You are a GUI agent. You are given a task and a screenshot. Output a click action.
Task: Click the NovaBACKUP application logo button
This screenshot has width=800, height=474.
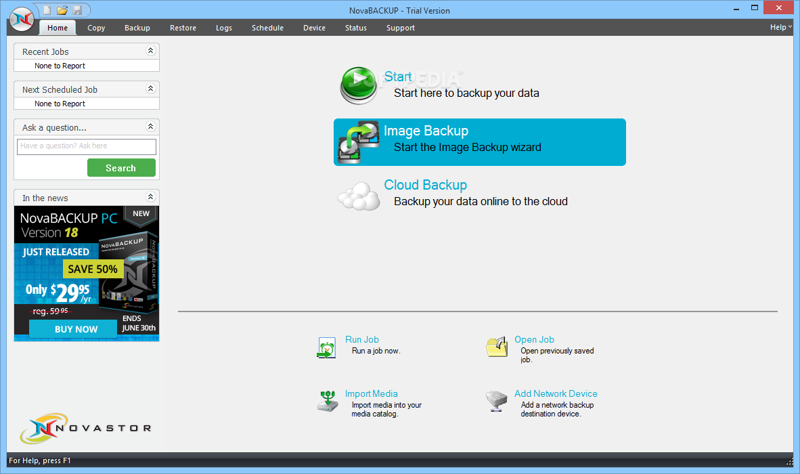tap(22, 20)
